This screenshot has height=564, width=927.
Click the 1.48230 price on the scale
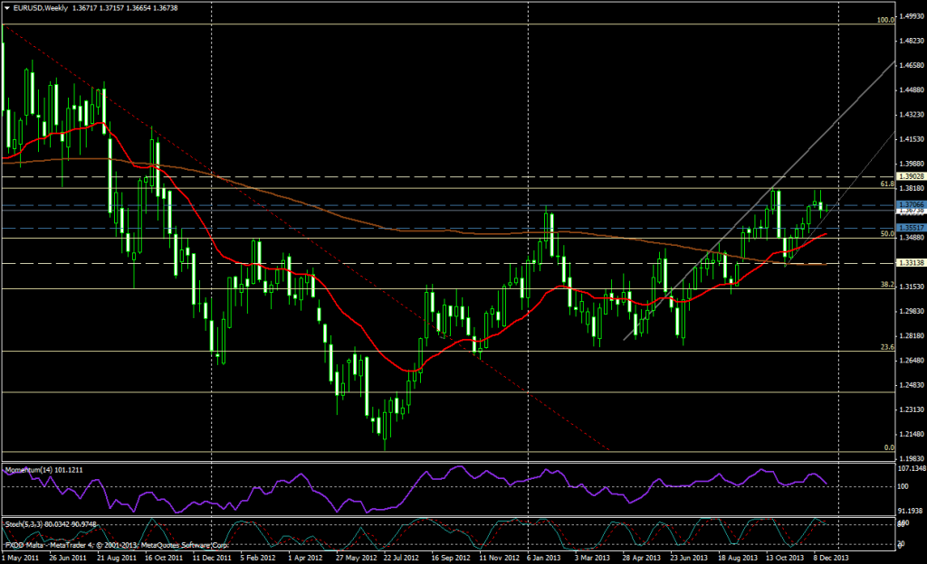point(910,42)
